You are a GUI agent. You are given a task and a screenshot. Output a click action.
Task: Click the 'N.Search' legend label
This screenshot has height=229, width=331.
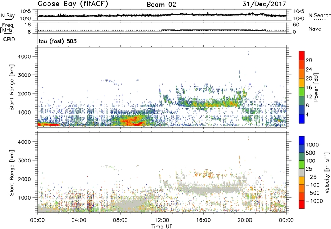pos(319,15)
